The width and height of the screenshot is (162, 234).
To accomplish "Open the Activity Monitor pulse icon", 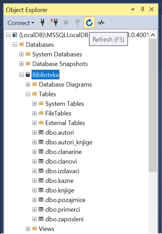I will click(x=101, y=23).
